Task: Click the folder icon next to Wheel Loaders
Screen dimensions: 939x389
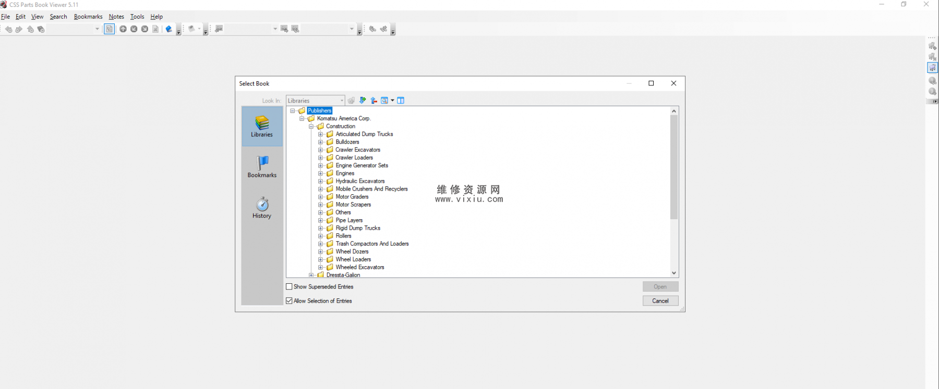Action: coord(330,259)
